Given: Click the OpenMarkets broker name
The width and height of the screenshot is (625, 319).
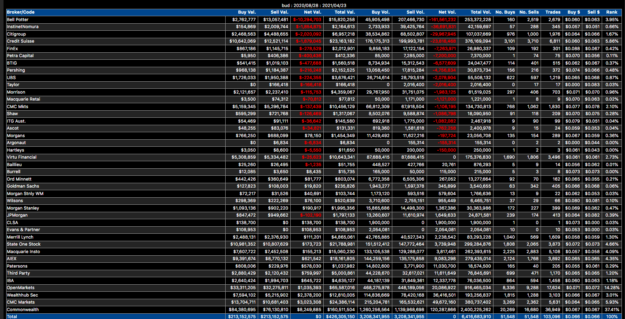Looking at the screenshot, I should [x=20, y=288].
